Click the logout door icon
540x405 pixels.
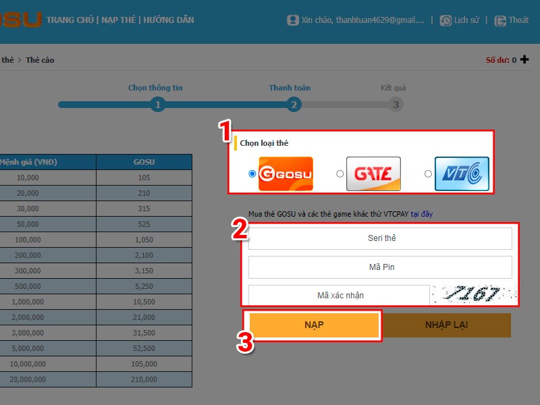click(500, 21)
